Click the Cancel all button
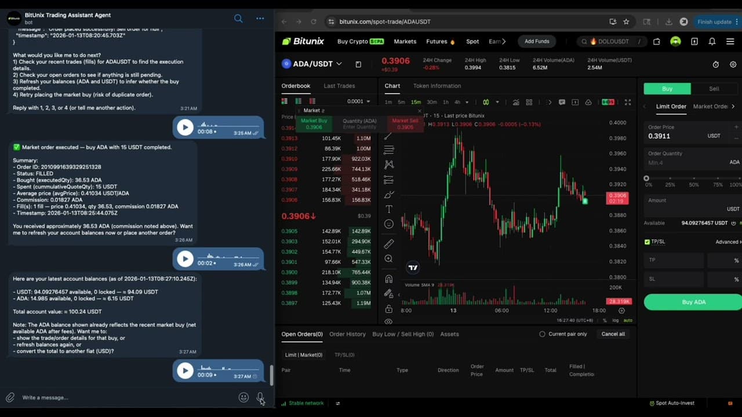Image resolution: width=742 pixels, height=417 pixels. 613,334
